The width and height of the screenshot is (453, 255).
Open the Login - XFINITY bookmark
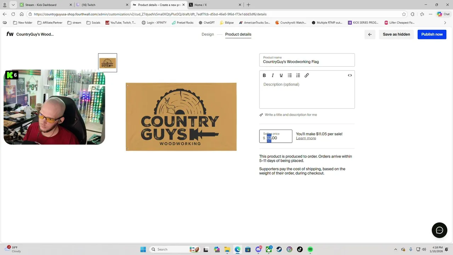click(154, 23)
